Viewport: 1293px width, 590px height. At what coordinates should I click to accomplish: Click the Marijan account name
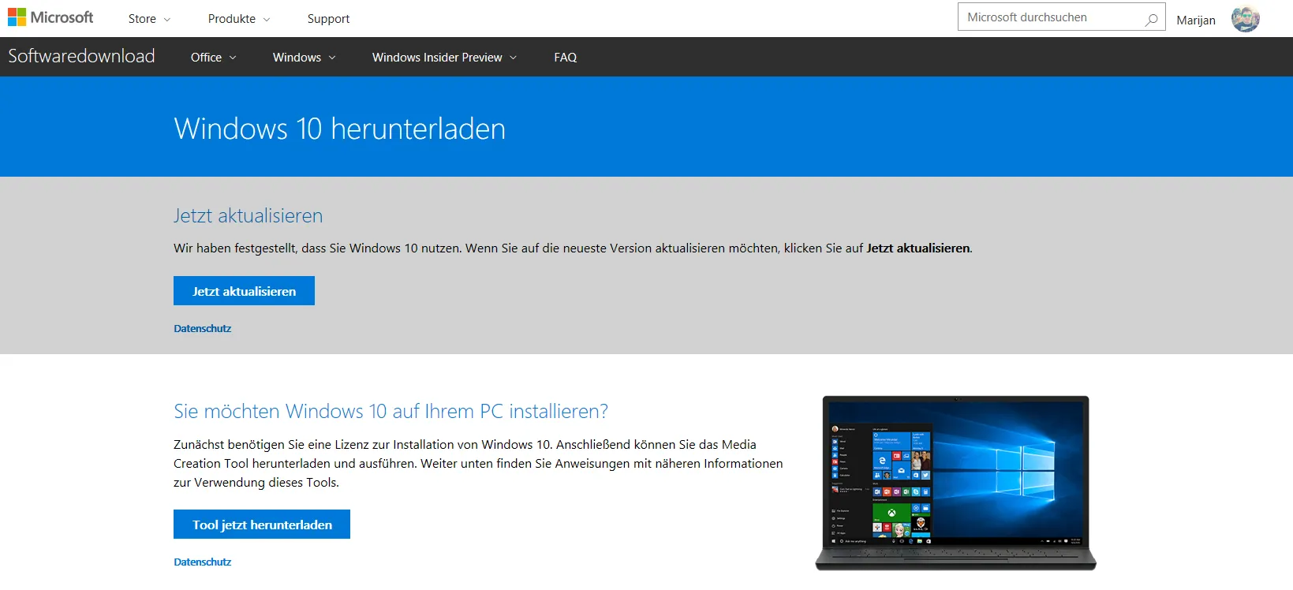[x=1196, y=21]
